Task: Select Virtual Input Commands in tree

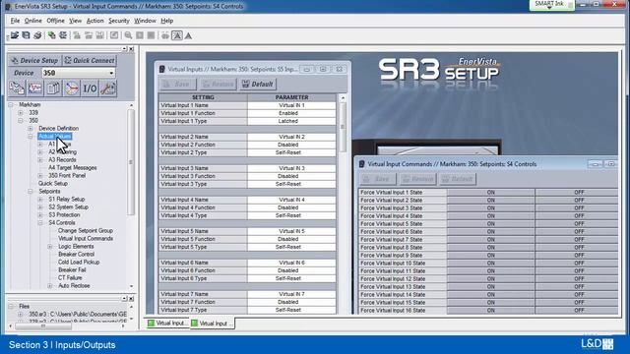Action: [x=86, y=238]
